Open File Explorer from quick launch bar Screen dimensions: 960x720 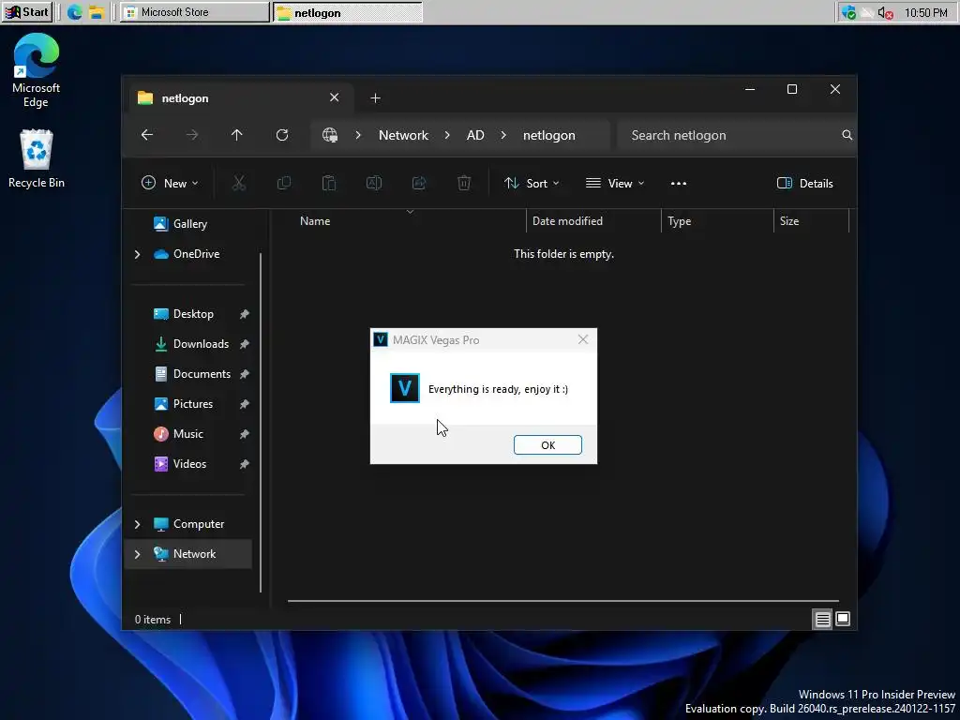click(97, 12)
